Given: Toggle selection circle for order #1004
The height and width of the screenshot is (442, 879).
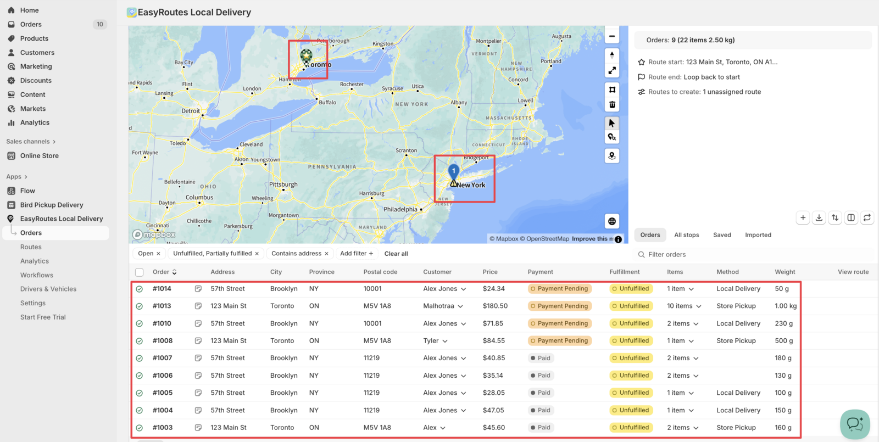Looking at the screenshot, I should coord(140,411).
